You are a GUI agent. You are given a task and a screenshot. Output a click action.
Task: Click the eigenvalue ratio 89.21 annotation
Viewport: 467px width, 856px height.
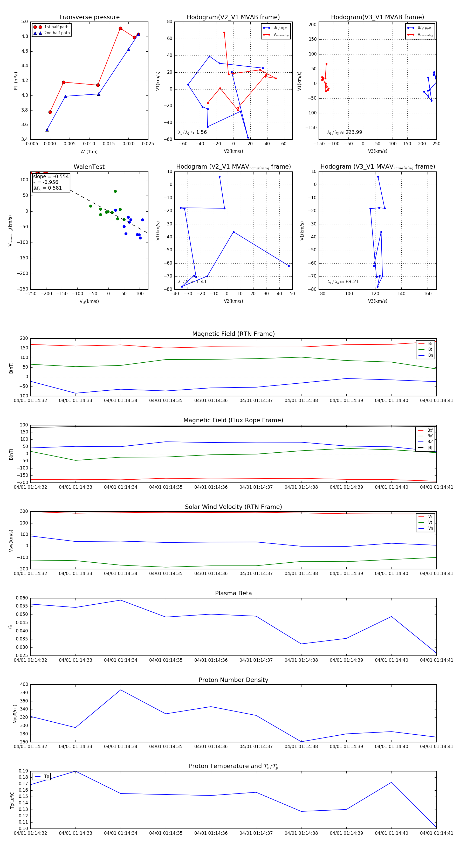tap(343, 282)
